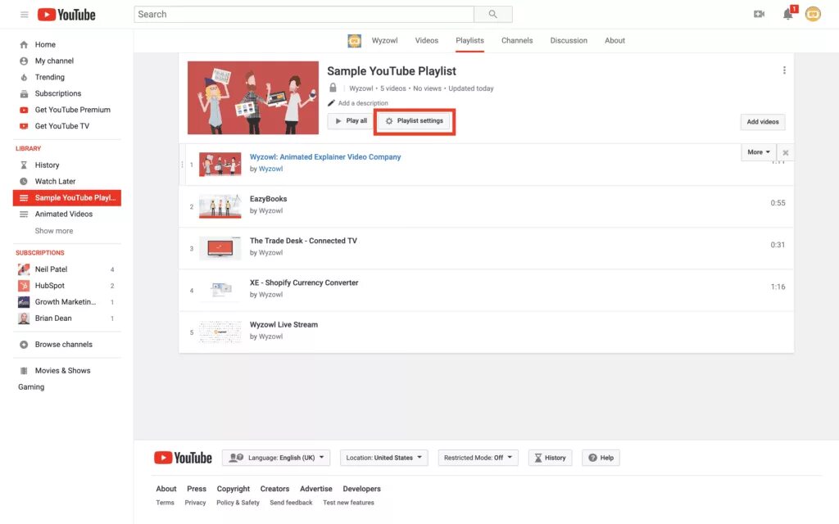Switch to the Channels tab
This screenshot has height=524, width=839.
(x=517, y=41)
